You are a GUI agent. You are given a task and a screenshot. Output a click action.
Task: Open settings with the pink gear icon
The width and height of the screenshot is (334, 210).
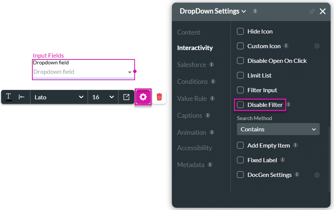coord(143,97)
